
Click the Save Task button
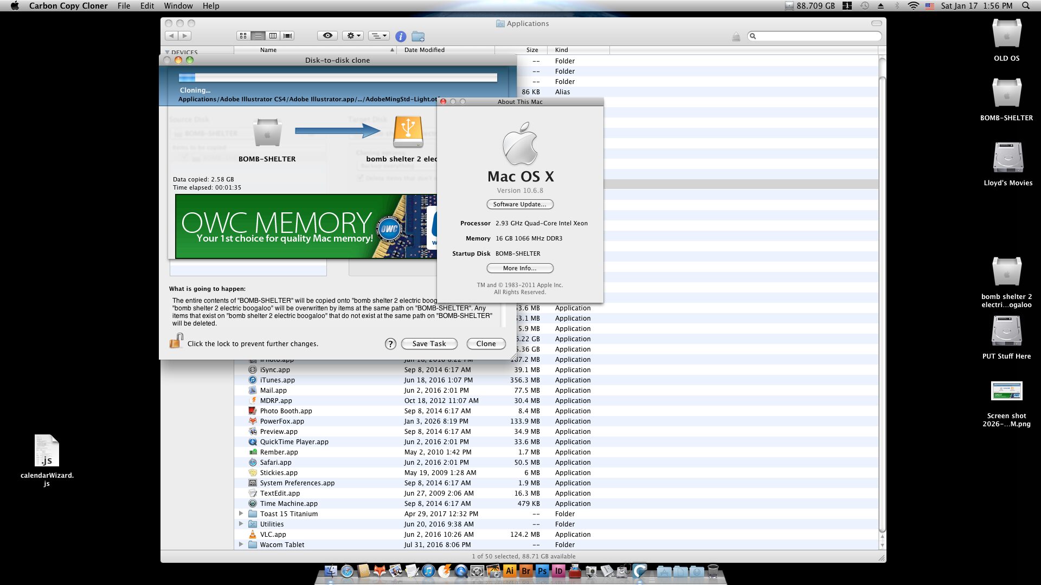(429, 344)
